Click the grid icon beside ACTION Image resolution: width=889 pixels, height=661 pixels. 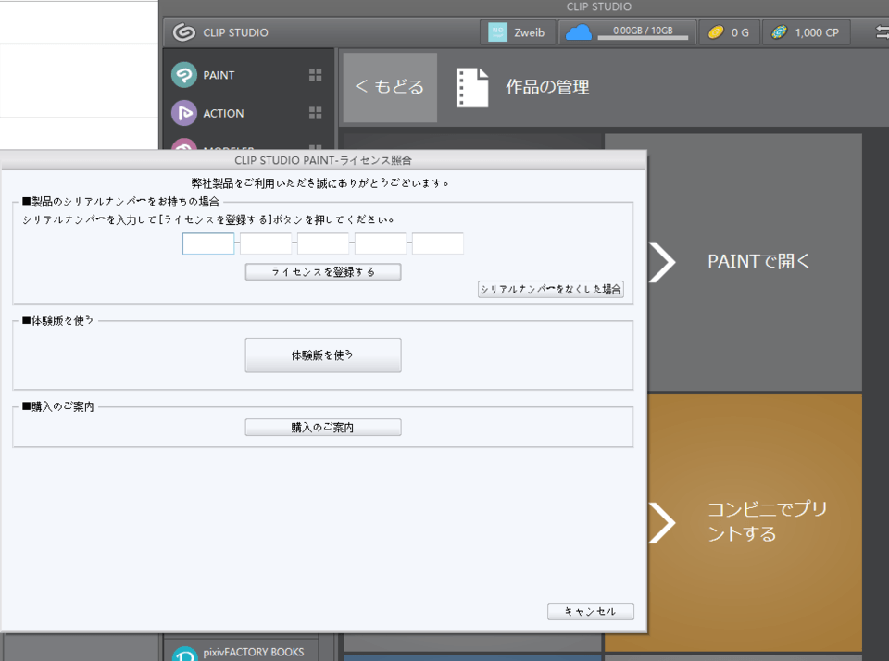[x=315, y=113]
